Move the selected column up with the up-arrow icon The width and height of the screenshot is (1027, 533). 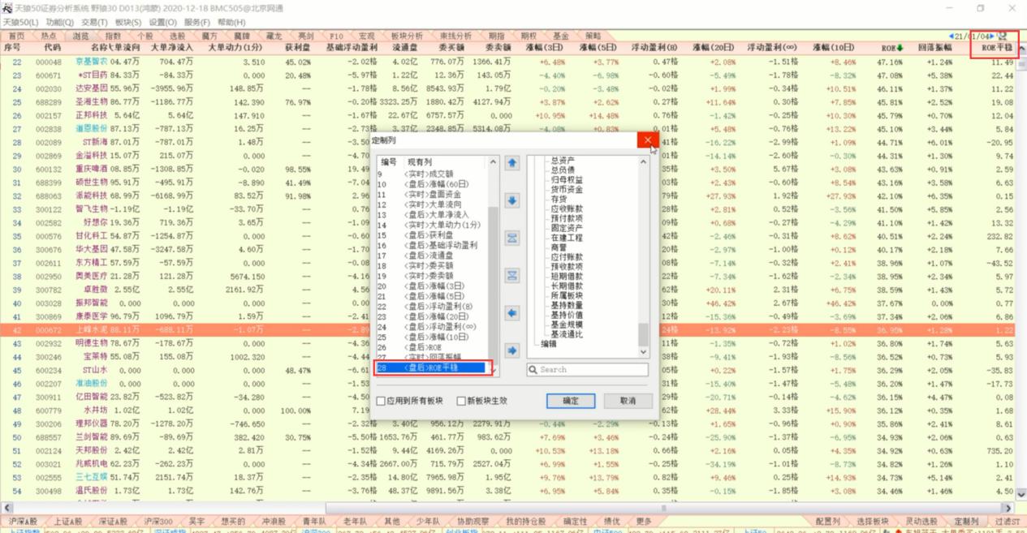coord(511,163)
